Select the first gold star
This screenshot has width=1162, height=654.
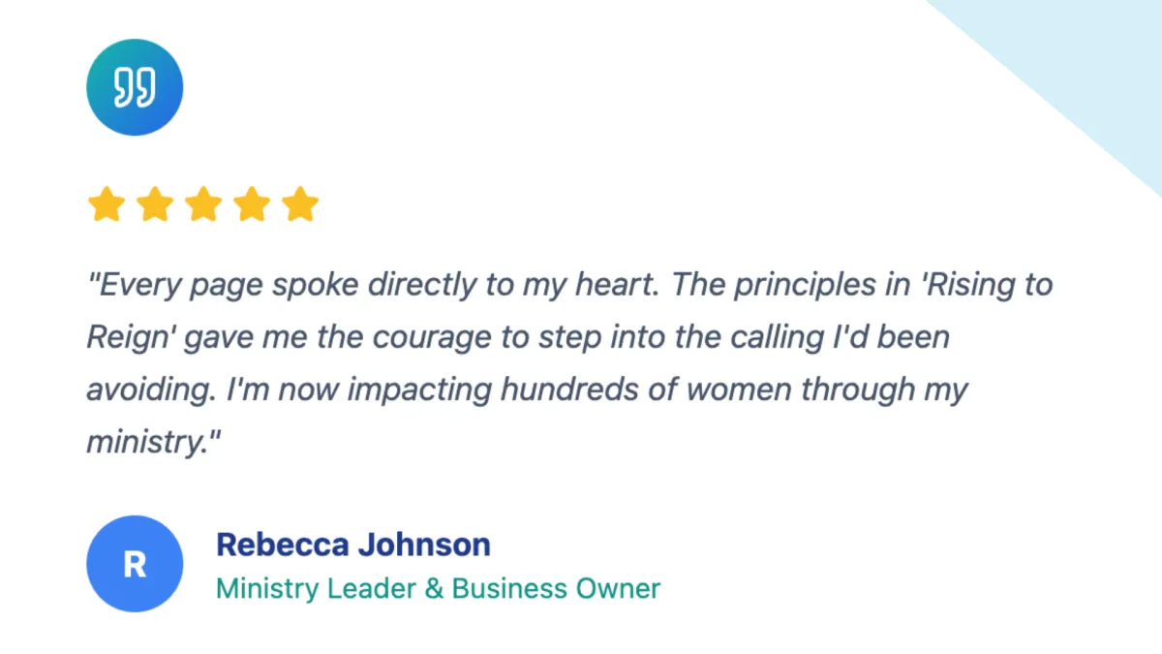[x=107, y=205]
